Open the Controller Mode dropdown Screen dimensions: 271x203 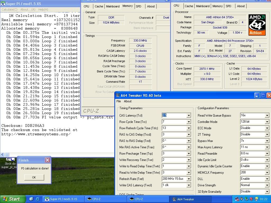click(x=267, y=122)
